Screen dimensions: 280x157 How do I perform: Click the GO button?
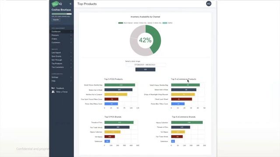tap(145, 69)
